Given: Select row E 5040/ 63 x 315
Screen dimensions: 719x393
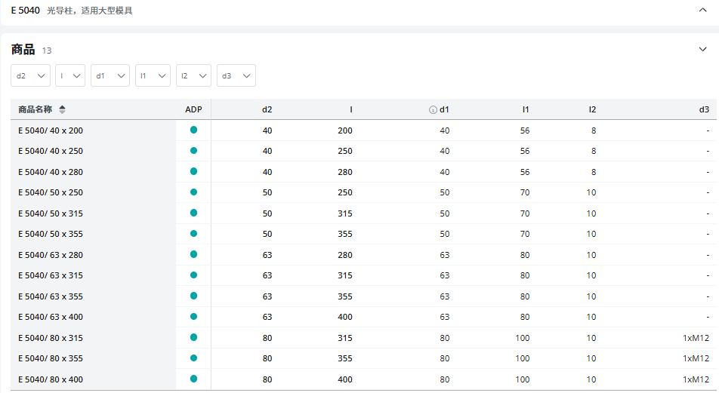Looking at the screenshot, I should (363, 276).
